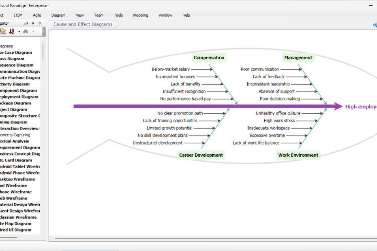The image size is (377, 251).
Task: Open the dropdown beside the collapse arrow
Action: coord(33,31)
